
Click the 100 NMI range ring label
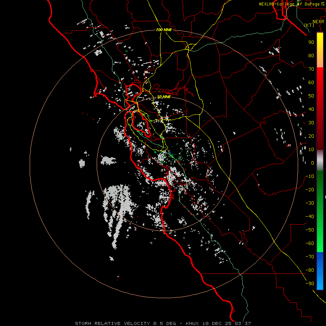(164, 30)
